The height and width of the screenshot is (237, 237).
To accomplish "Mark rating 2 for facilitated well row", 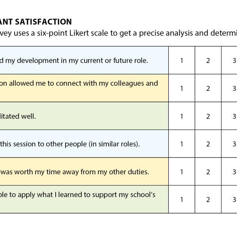I will tap(208, 116).
